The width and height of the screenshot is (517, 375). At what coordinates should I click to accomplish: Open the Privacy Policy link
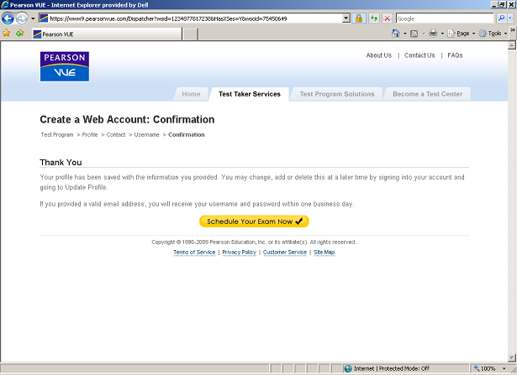pos(239,253)
